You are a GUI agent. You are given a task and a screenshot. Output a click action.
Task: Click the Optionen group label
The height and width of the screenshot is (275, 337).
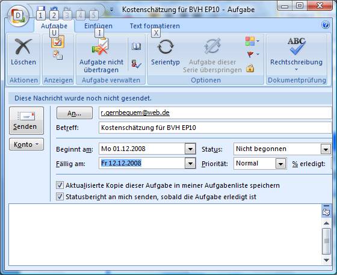pos(206,80)
